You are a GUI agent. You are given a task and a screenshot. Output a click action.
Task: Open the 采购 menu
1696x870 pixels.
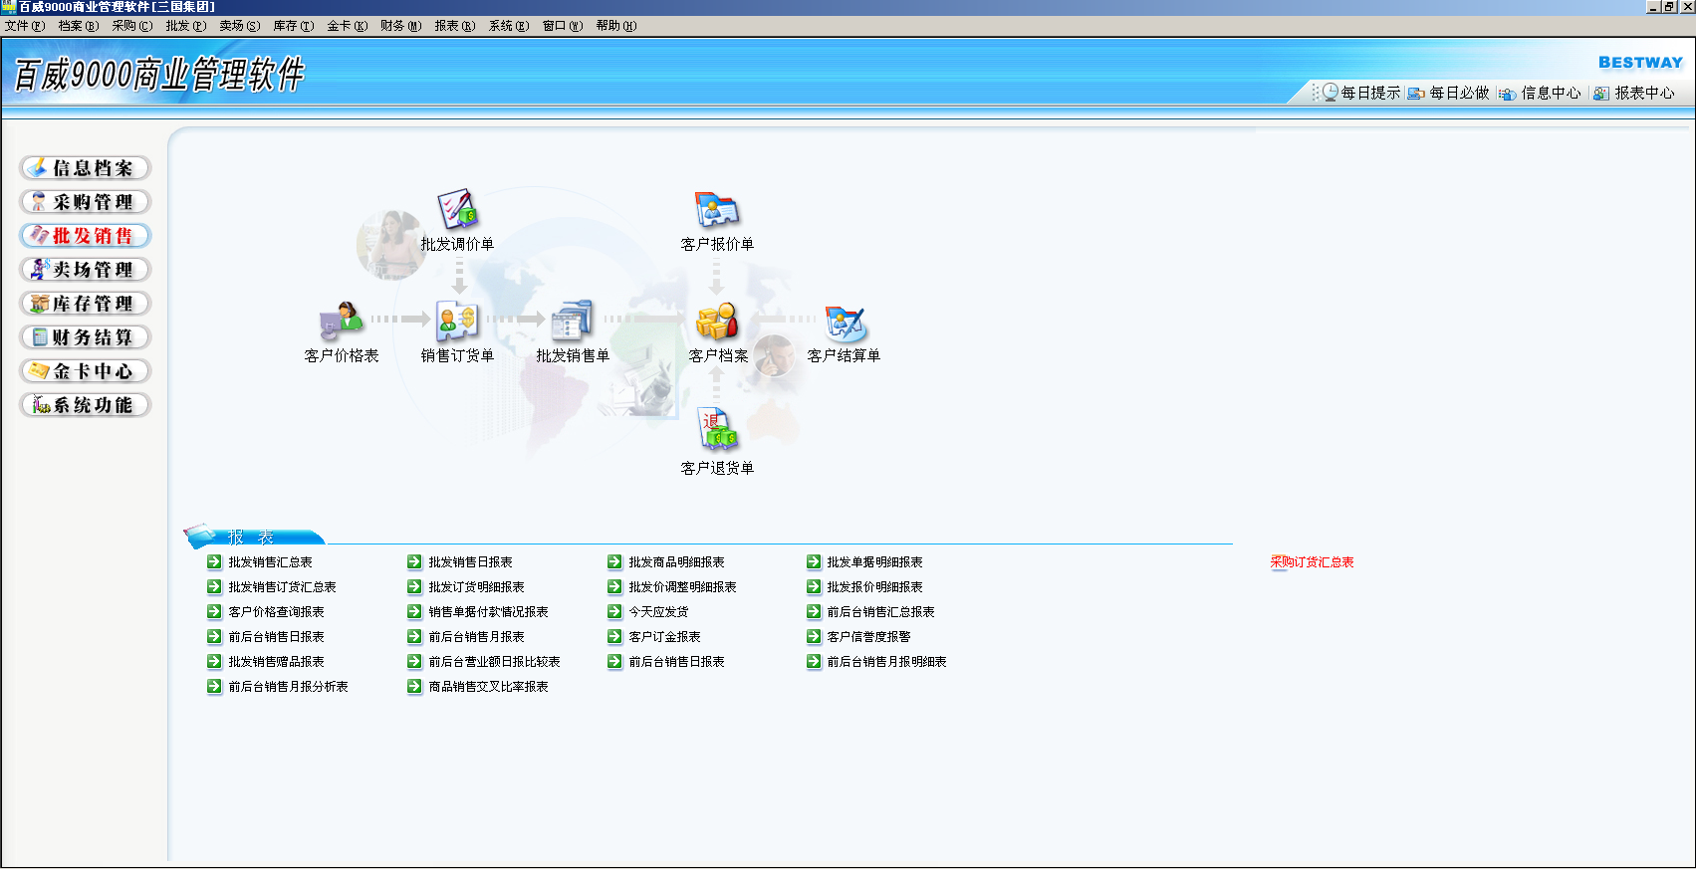(132, 26)
